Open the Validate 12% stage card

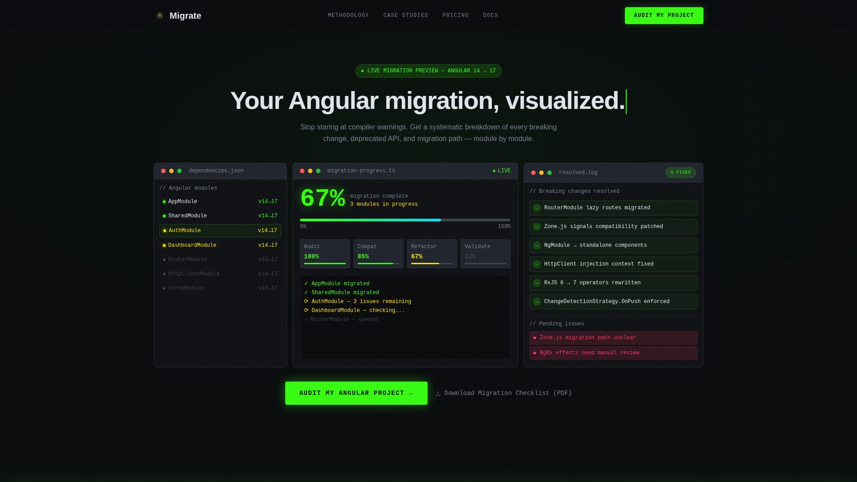coord(486,254)
